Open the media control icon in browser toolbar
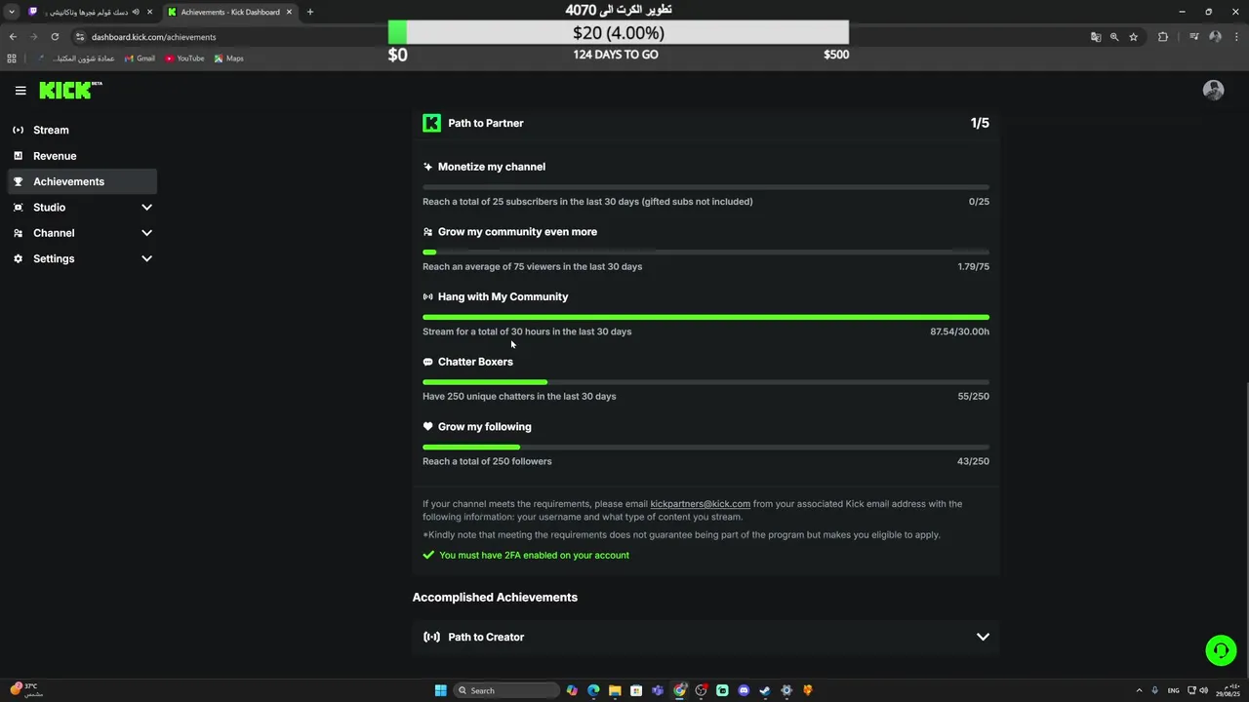Viewport: 1249px width, 702px height. point(1194,37)
